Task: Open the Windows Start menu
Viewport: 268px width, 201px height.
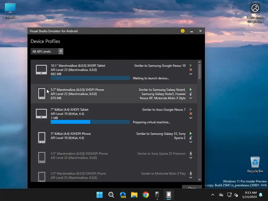Action: pos(99,195)
